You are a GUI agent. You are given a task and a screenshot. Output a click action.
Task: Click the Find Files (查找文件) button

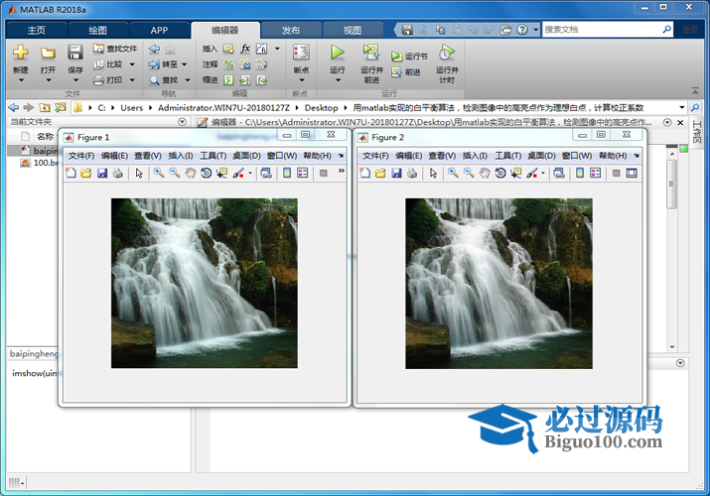[115, 49]
